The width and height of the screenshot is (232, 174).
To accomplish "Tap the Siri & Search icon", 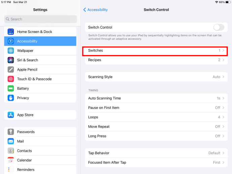I will pos(11,60).
